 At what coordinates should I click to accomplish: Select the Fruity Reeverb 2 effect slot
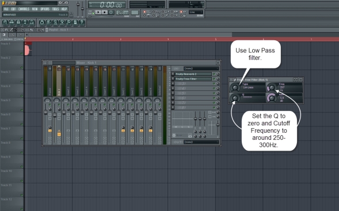coord(193,74)
